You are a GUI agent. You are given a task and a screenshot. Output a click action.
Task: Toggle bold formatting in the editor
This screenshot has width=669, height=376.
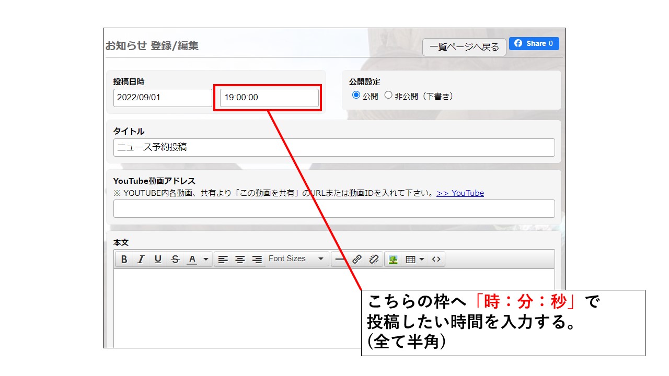(x=124, y=260)
